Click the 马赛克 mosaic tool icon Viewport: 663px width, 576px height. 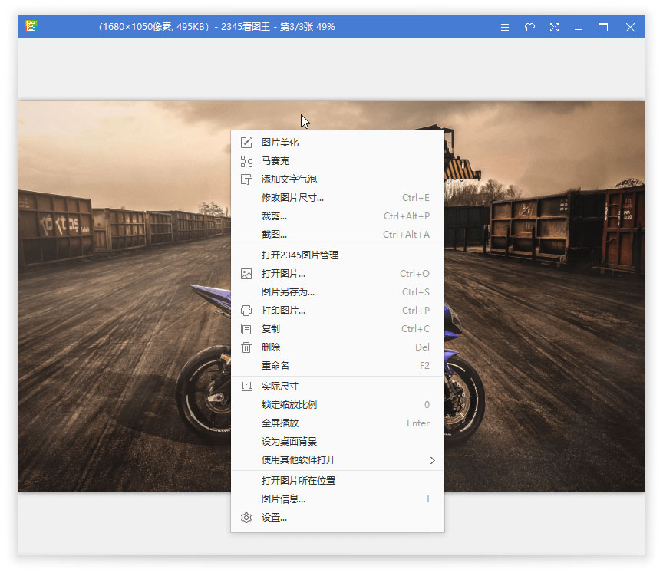[246, 161]
